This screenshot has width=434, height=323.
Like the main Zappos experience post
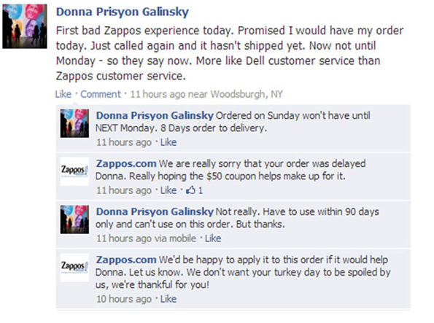63,94
